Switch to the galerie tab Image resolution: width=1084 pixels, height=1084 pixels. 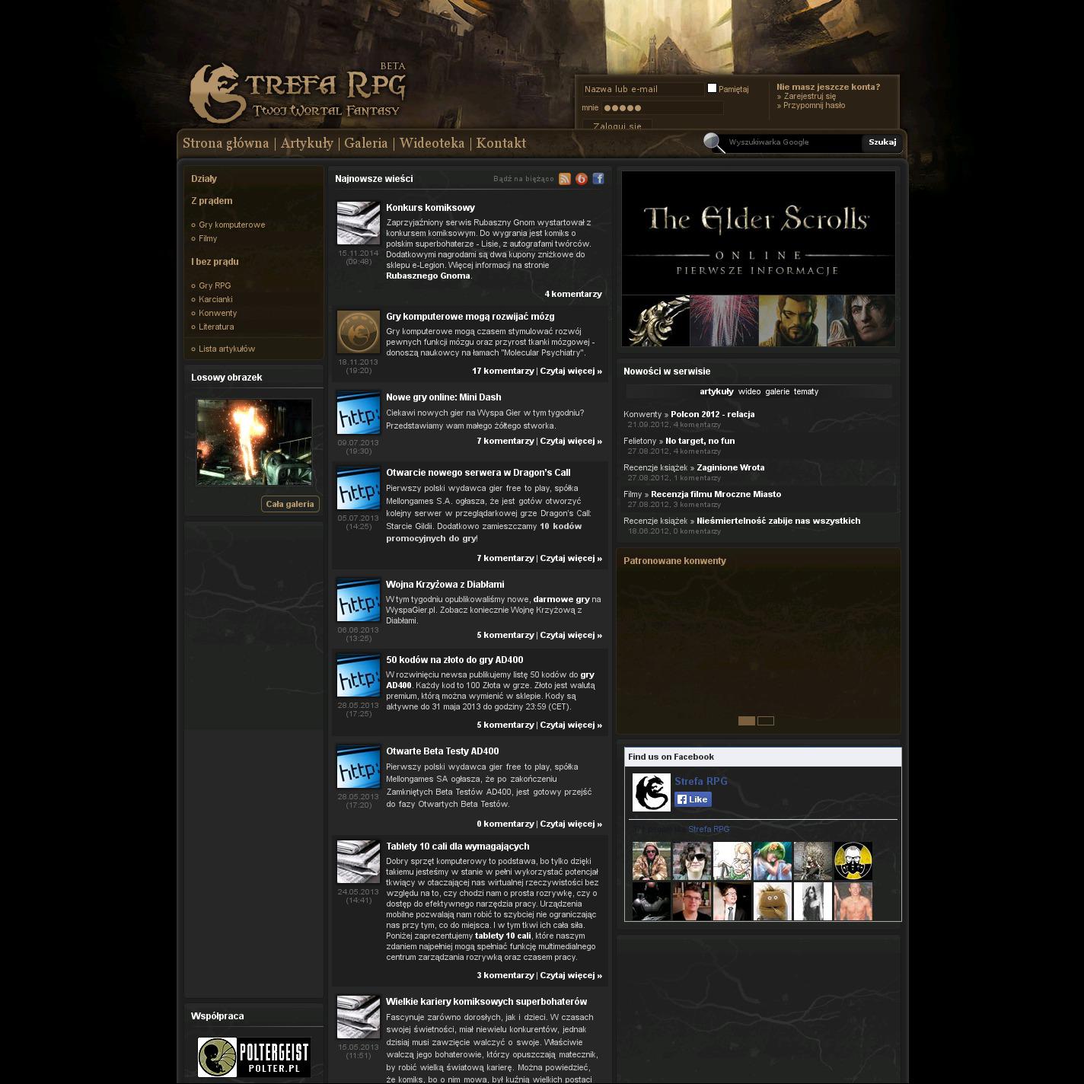(777, 391)
